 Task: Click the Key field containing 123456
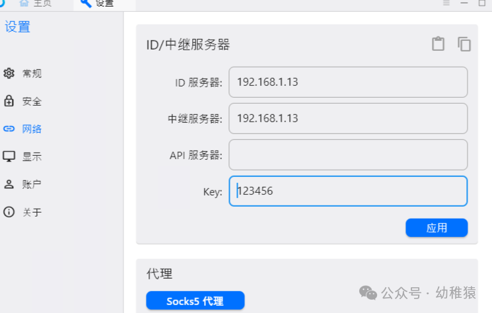click(348, 191)
